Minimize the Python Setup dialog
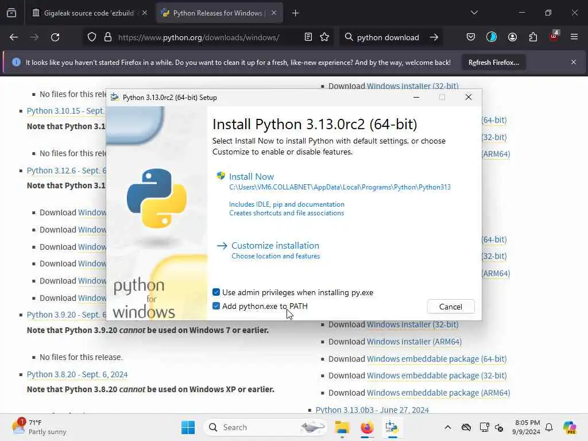Screen dimensions: 588x441 tap(416, 97)
